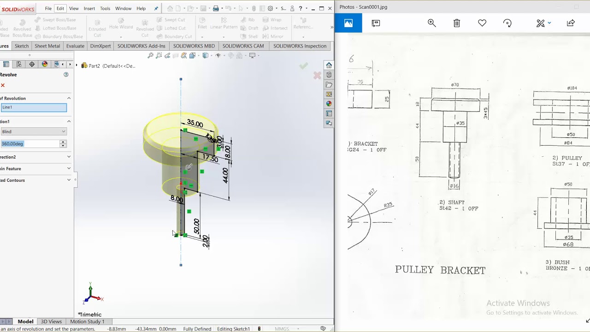
Task: Share the photo from Photos toolbar
Action: [571, 23]
